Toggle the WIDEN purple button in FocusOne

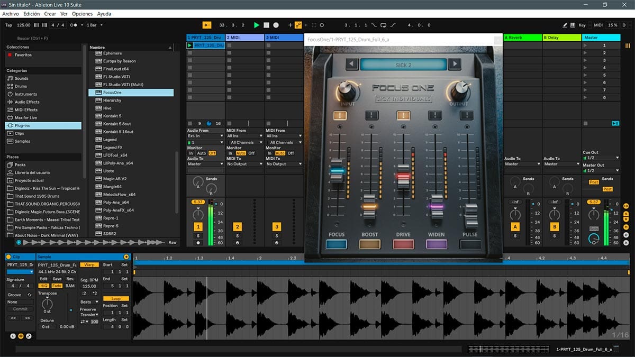[437, 245]
